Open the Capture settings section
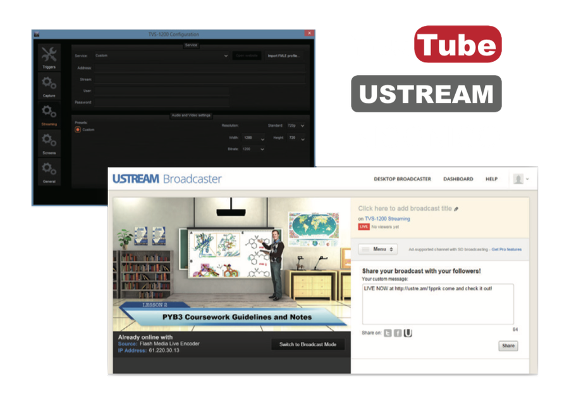This screenshot has width=569, height=394. point(49,86)
